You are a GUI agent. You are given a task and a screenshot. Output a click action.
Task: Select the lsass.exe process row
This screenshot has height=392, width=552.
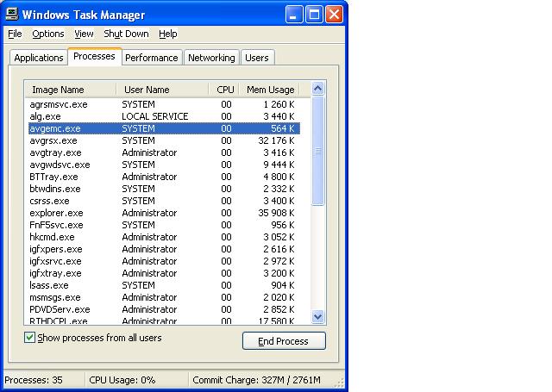point(164,285)
